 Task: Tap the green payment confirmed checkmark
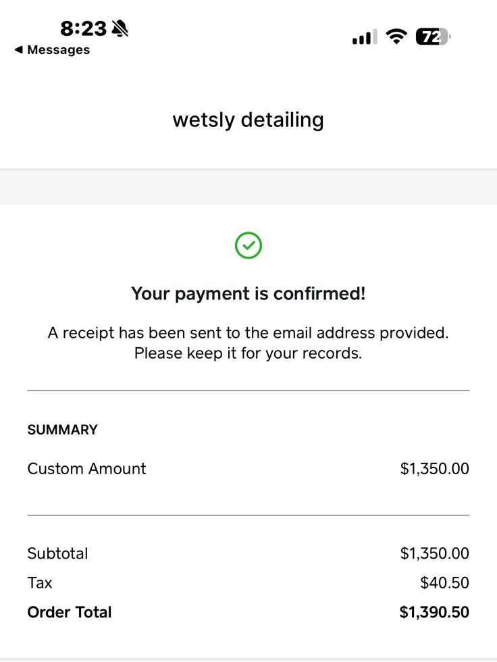coord(248,245)
